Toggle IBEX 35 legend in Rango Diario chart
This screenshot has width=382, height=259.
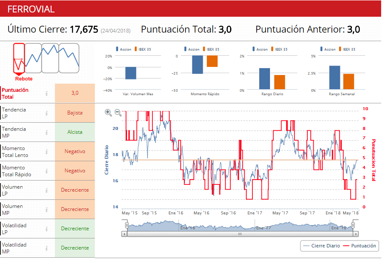[x=279, y=49]
